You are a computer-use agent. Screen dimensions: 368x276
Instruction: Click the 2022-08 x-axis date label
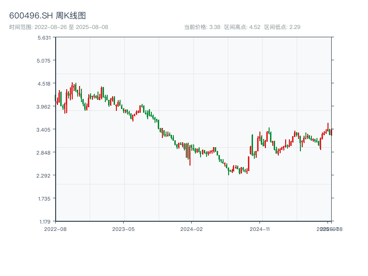tap(55, 229)
